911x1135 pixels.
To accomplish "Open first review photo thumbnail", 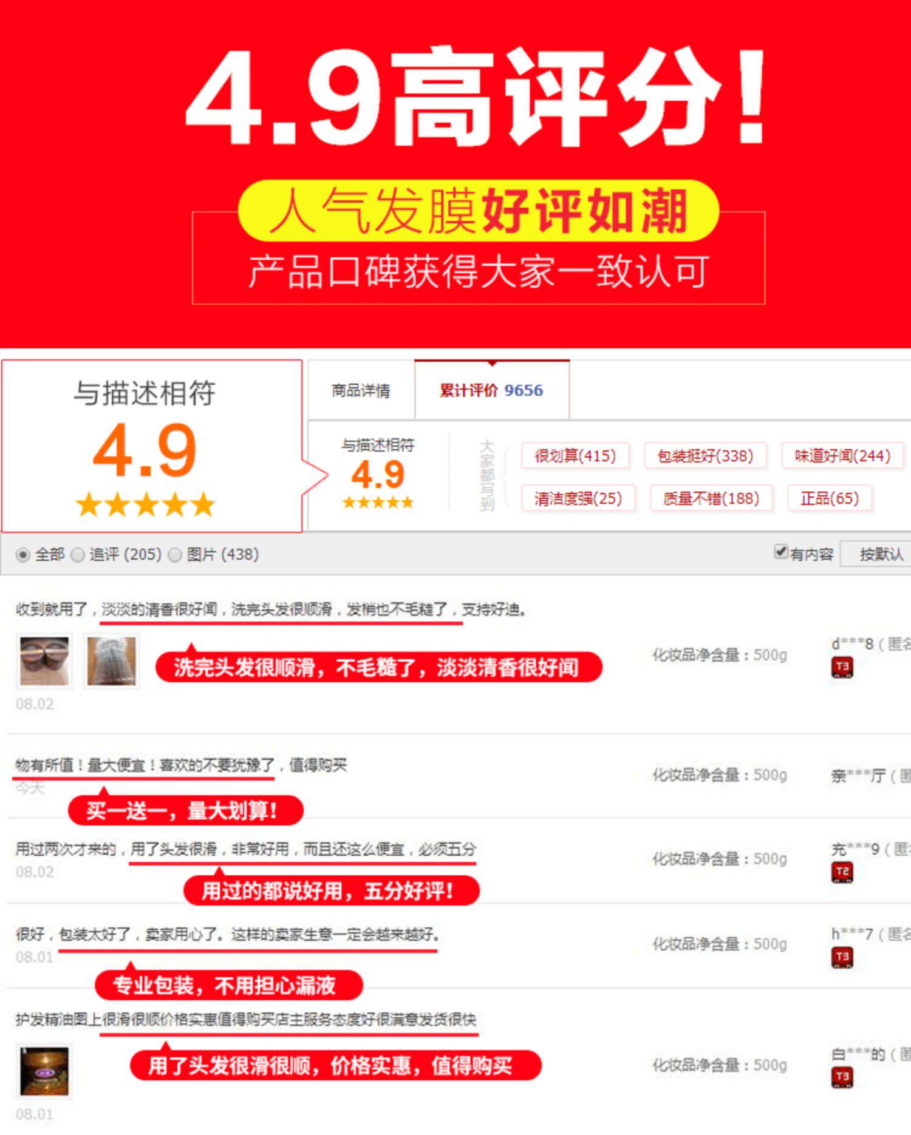I will click(44, 661).
